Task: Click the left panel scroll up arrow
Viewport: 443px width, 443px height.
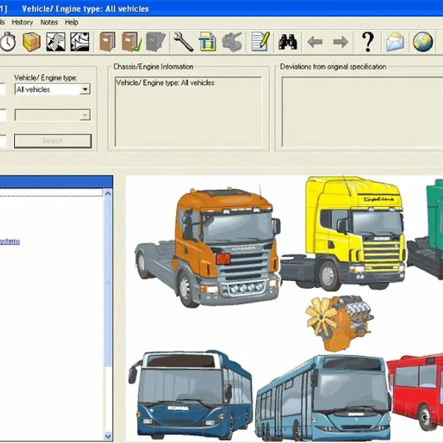Action: [108, 193]
